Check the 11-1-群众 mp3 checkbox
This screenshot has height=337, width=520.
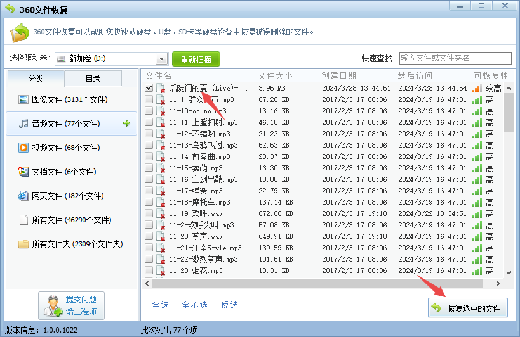(x=149, y=99)
